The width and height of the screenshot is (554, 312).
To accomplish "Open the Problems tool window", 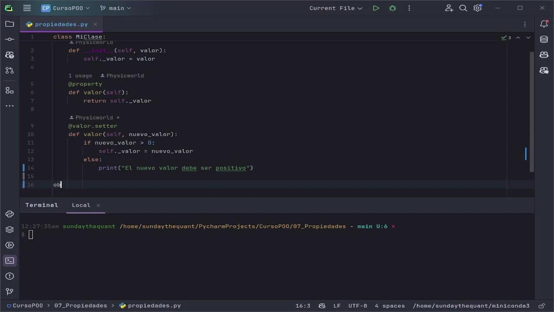I will (10, 276).
